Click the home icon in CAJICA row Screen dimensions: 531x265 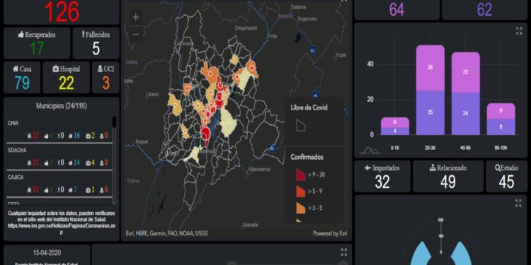pos(70,190)
